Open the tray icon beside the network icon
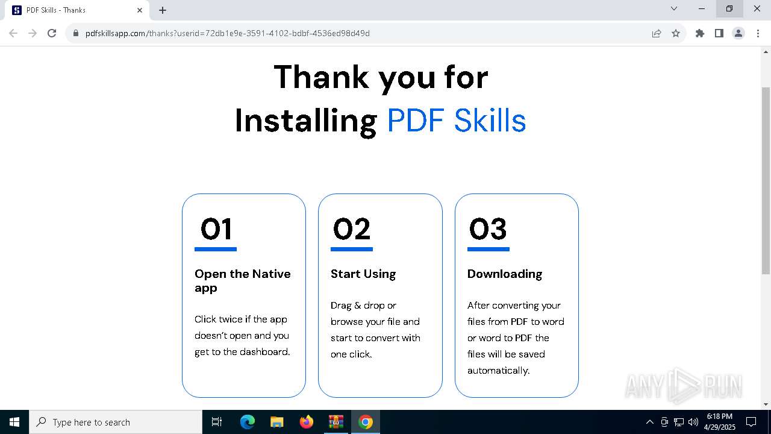The width and height of the screenshot is (771, 434). [x=664, y=422]
